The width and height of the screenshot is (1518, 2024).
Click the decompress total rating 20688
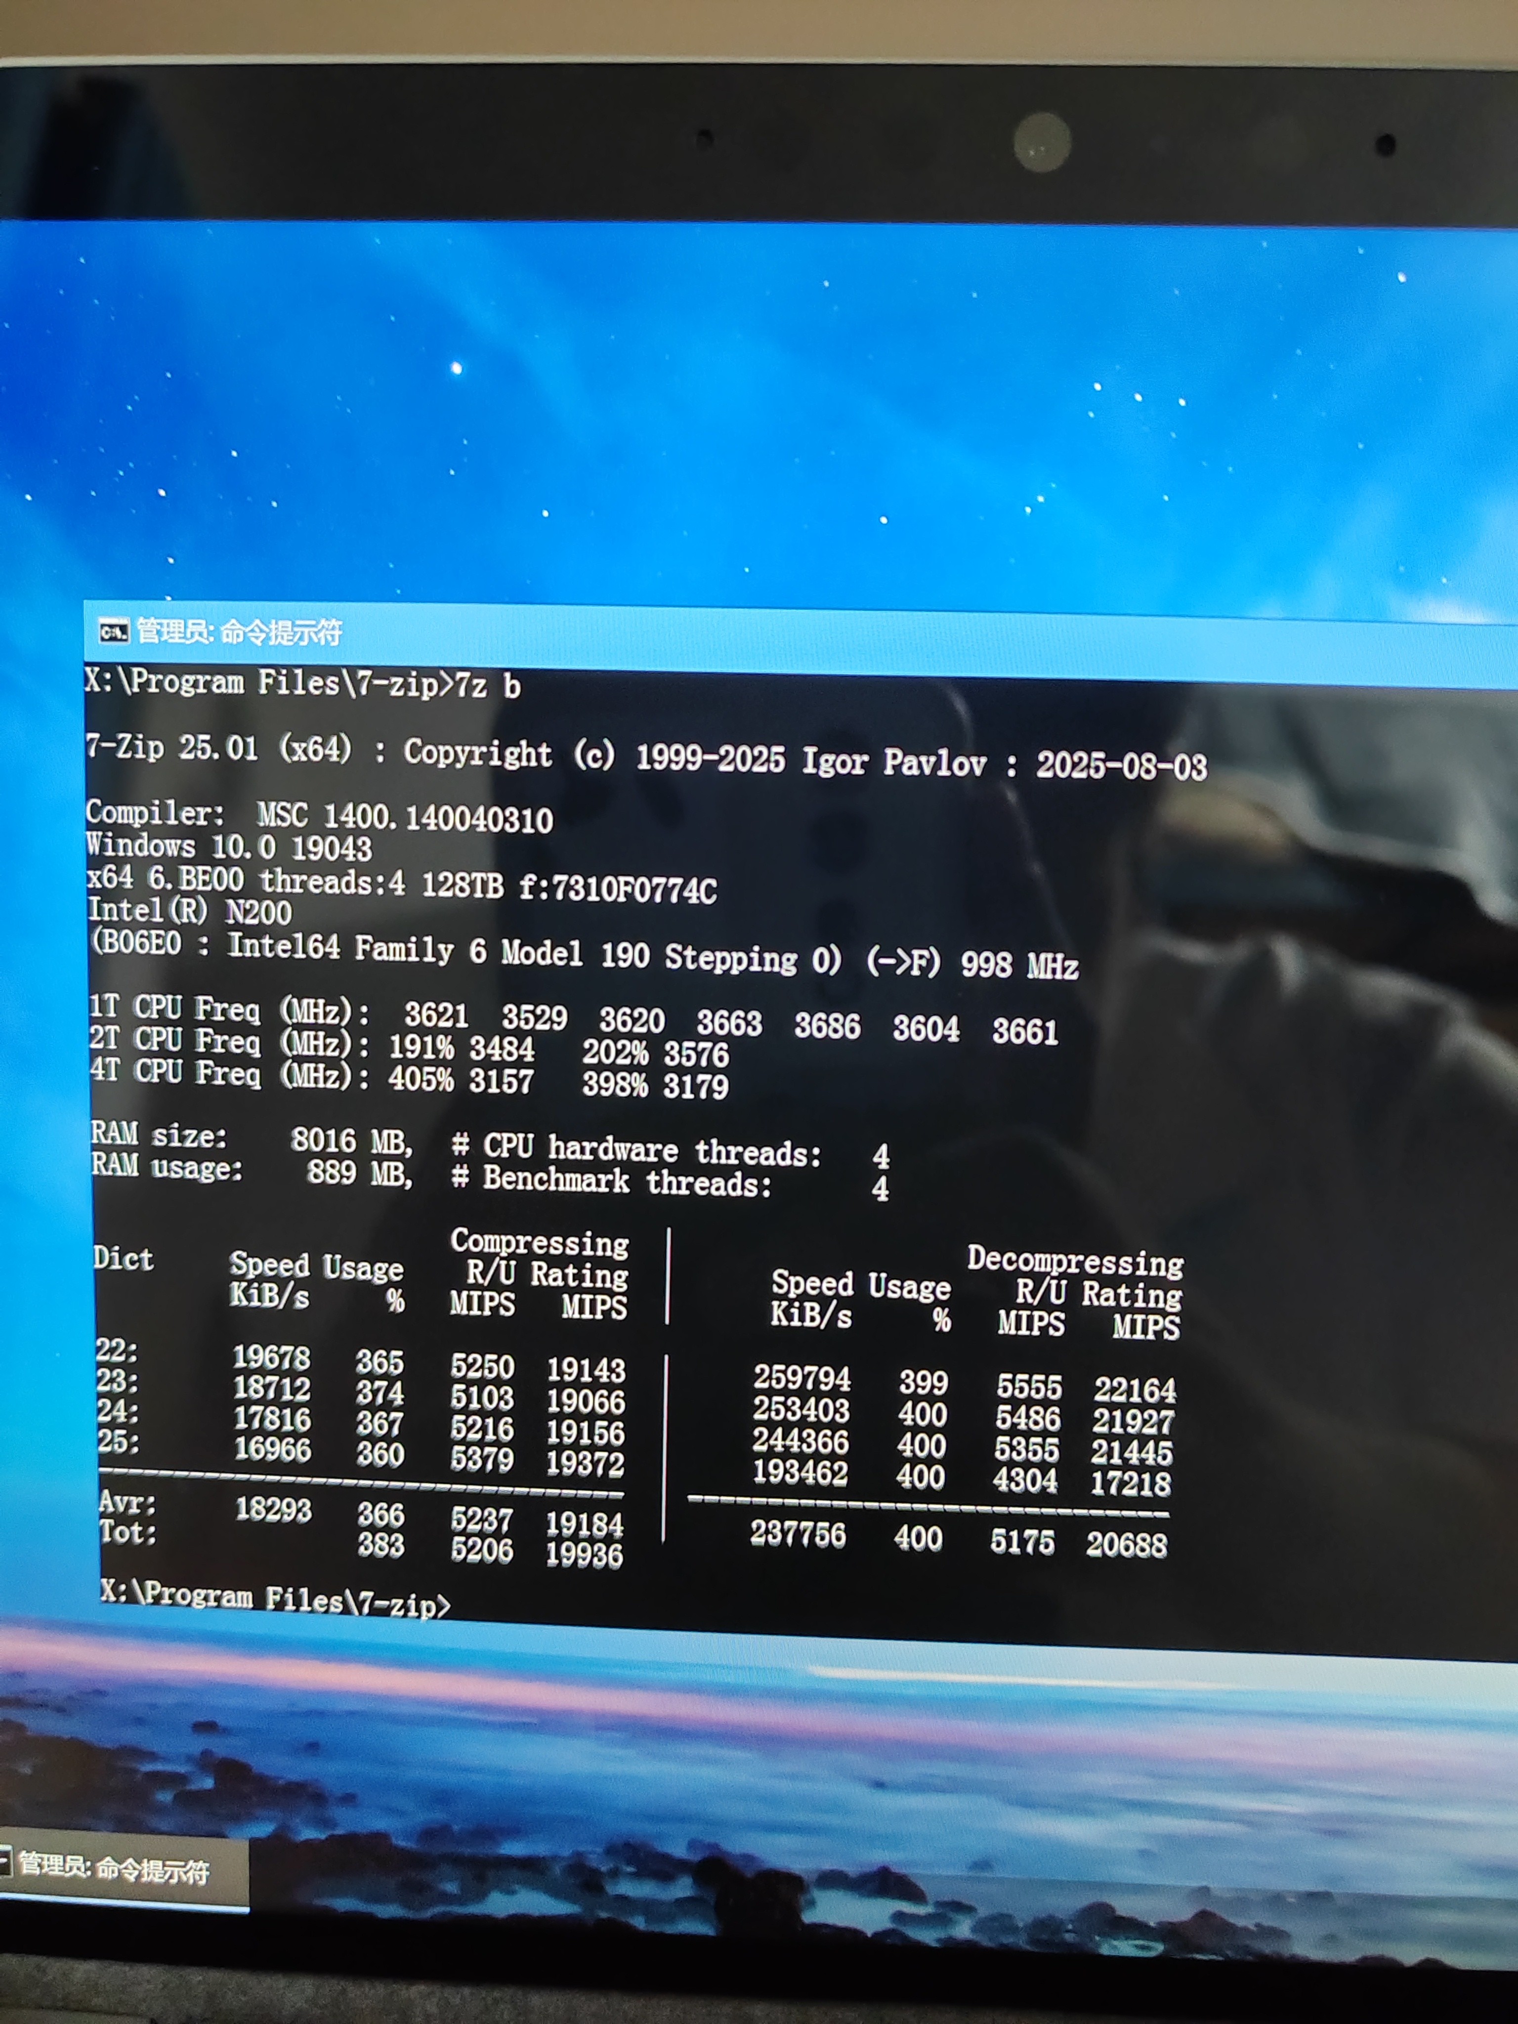[x=1126, y=1545]
